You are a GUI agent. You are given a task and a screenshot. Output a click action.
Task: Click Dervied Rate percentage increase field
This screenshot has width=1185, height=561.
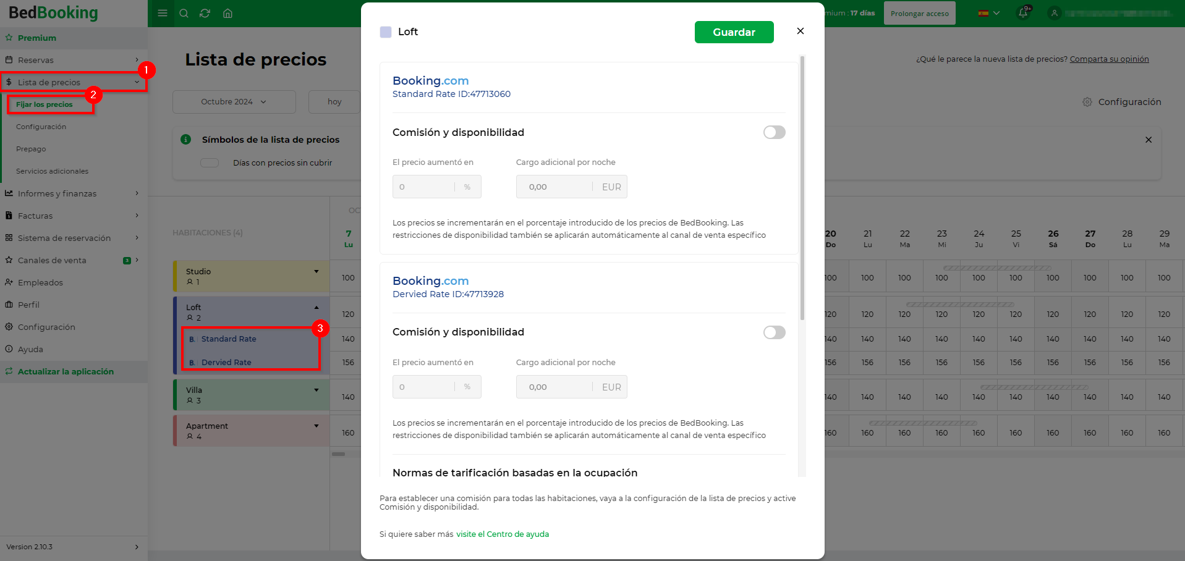436,387
